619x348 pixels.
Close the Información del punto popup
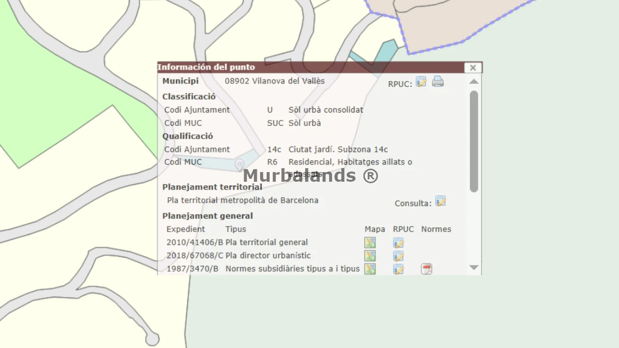473,68
